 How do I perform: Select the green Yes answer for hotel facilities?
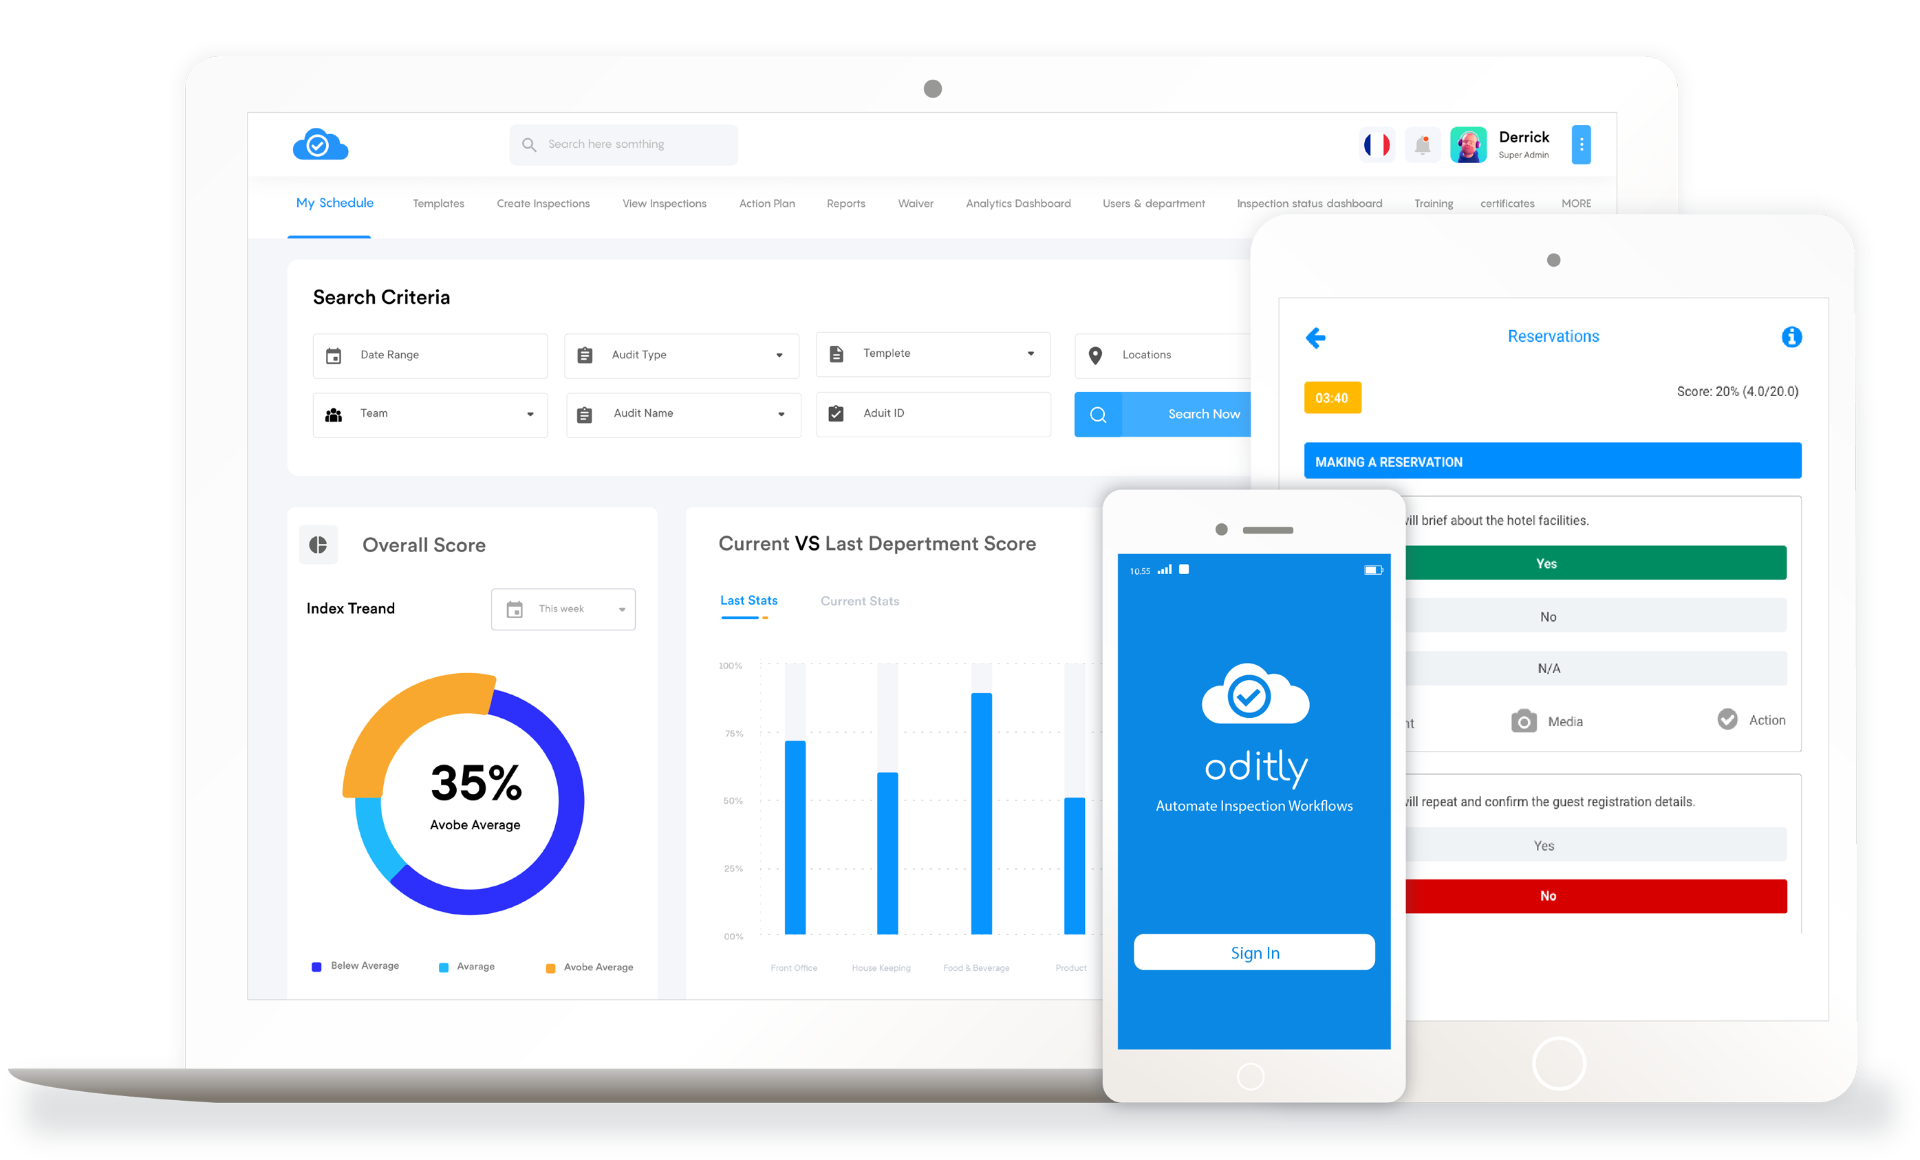(1595, 562)
